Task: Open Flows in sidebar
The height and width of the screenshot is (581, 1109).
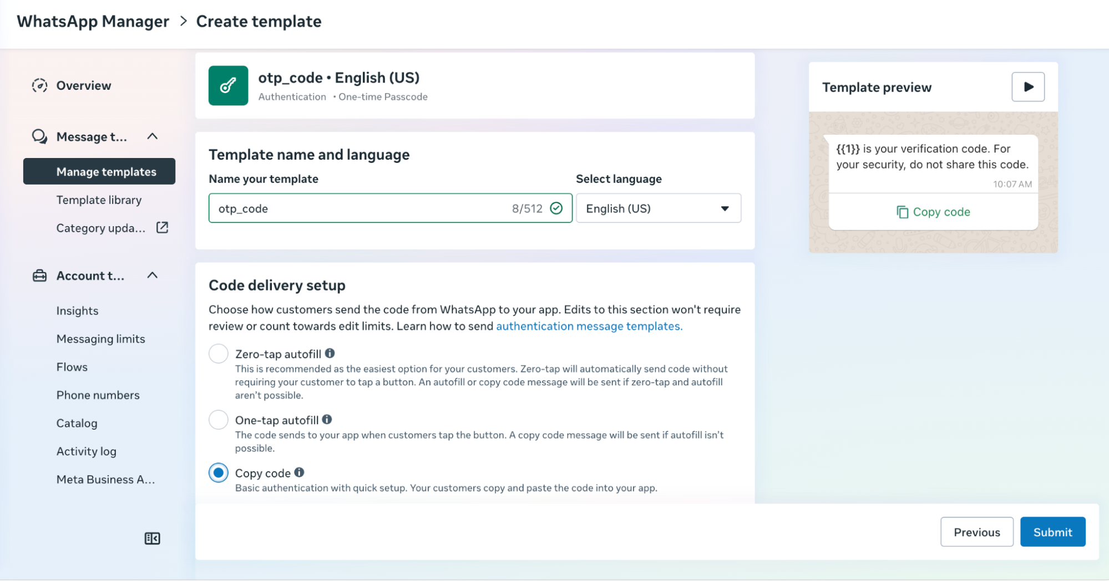Action: [72, 367]
